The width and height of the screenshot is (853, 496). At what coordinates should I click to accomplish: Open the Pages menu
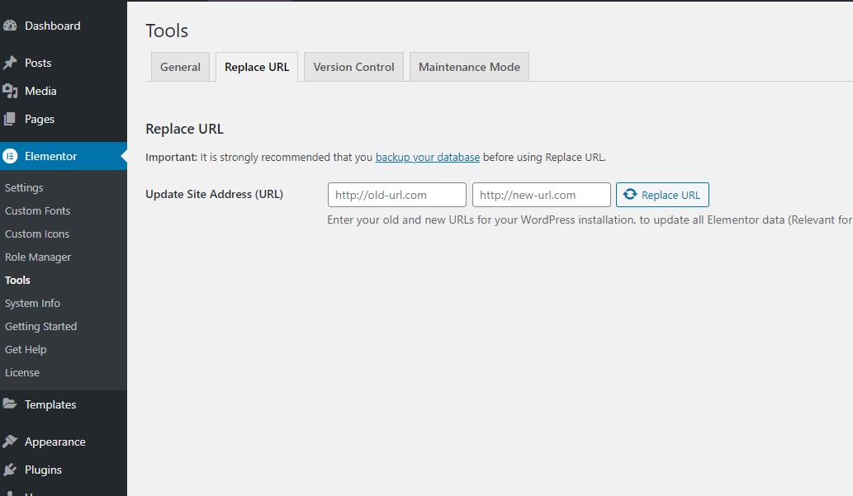point(63,119)
